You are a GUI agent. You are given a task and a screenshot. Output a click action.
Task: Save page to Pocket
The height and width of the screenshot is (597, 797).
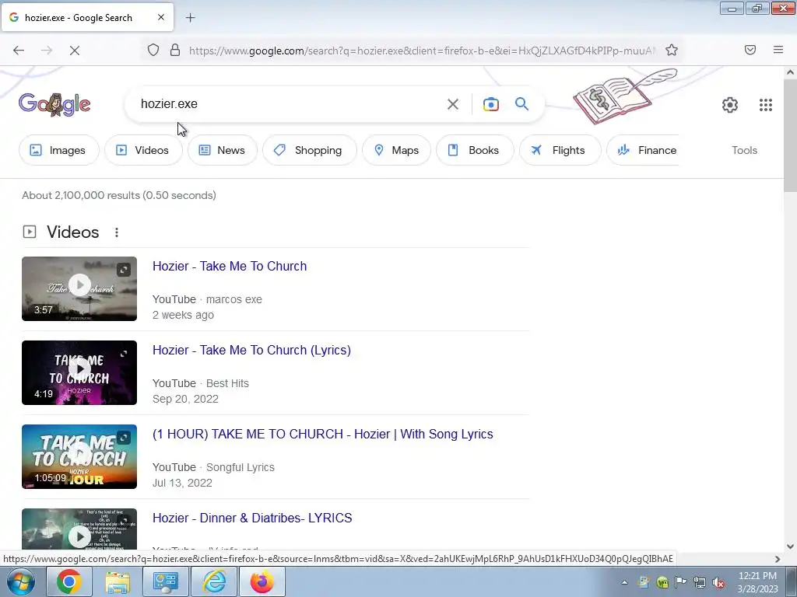(x=750, y=50)
